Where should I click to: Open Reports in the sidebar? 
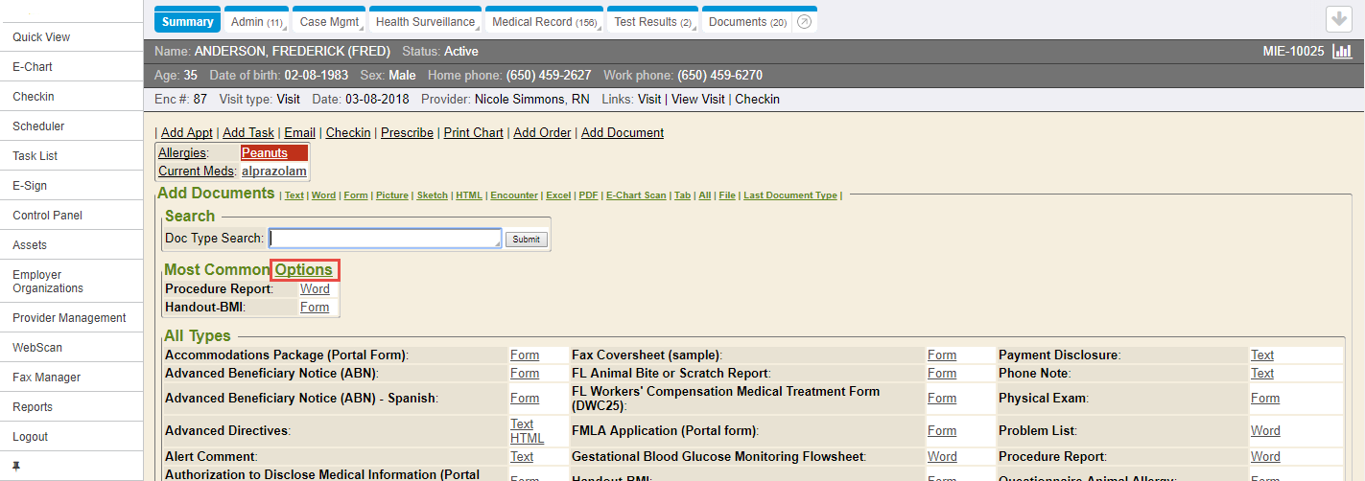coord(33,407)
